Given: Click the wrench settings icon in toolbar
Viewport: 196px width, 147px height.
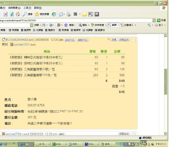Looking at the screenshot, I should tap(149, 25).
